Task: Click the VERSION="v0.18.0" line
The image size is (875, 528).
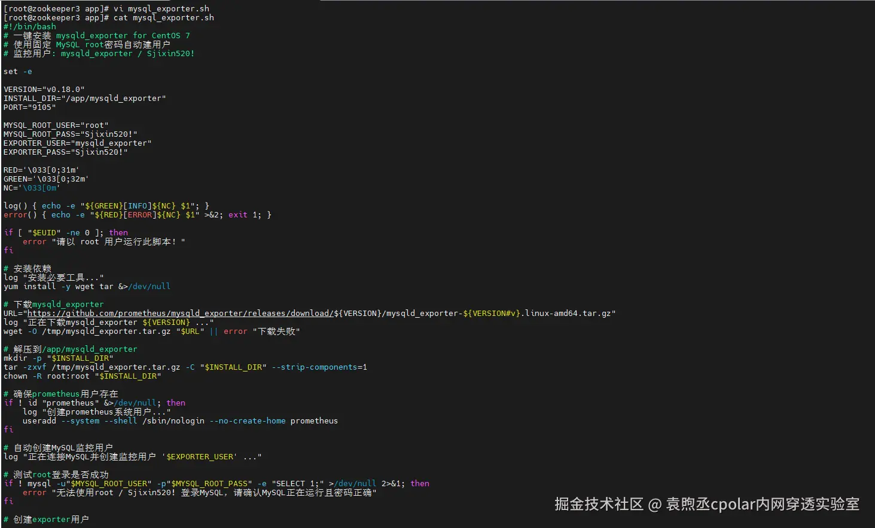Action: [44, 90]
